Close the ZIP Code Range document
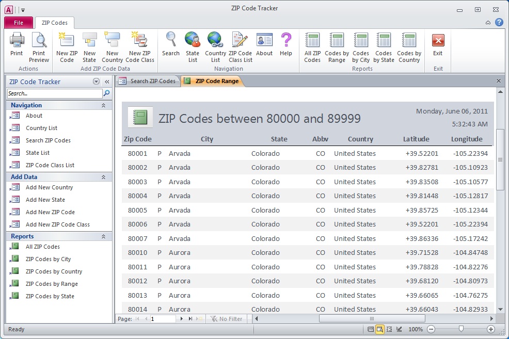This screenshot has height=339, width=509. pyautogui.click(x=499, y=81)
